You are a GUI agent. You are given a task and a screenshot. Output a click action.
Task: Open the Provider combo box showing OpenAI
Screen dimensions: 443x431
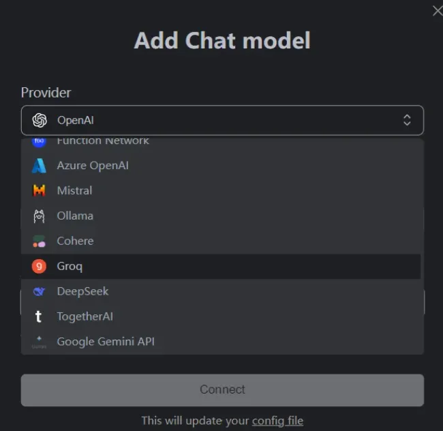[x=222, y=120]
